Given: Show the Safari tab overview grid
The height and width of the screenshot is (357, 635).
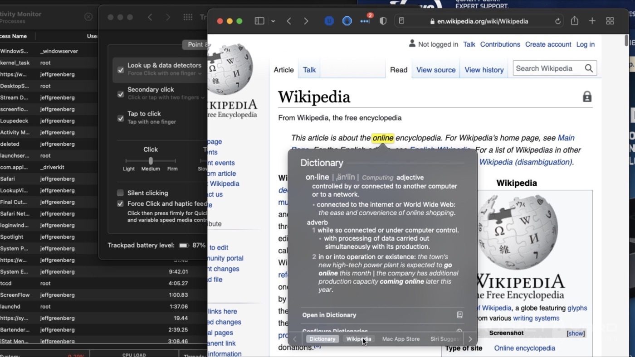Looking at the screenshot, I should (610, 21).
